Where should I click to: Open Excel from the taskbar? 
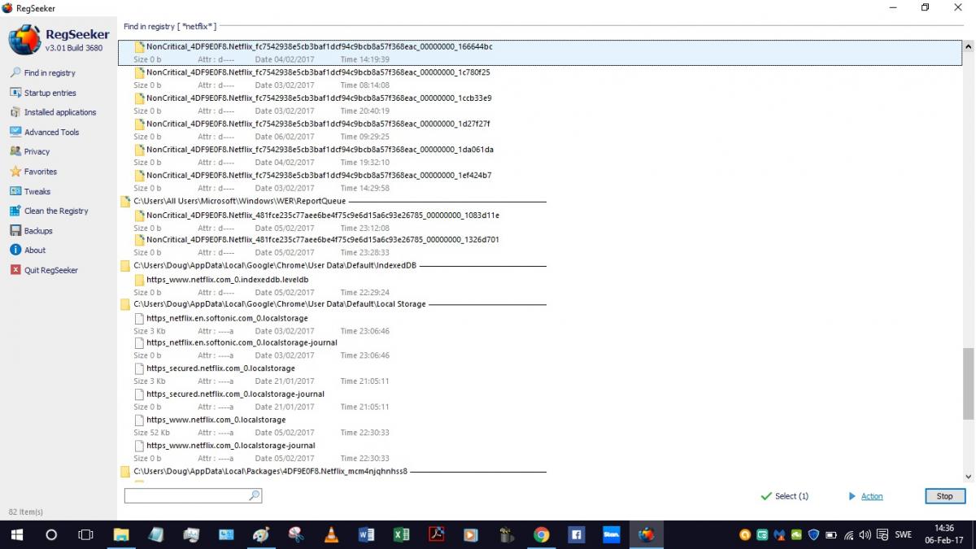(401, 534)
